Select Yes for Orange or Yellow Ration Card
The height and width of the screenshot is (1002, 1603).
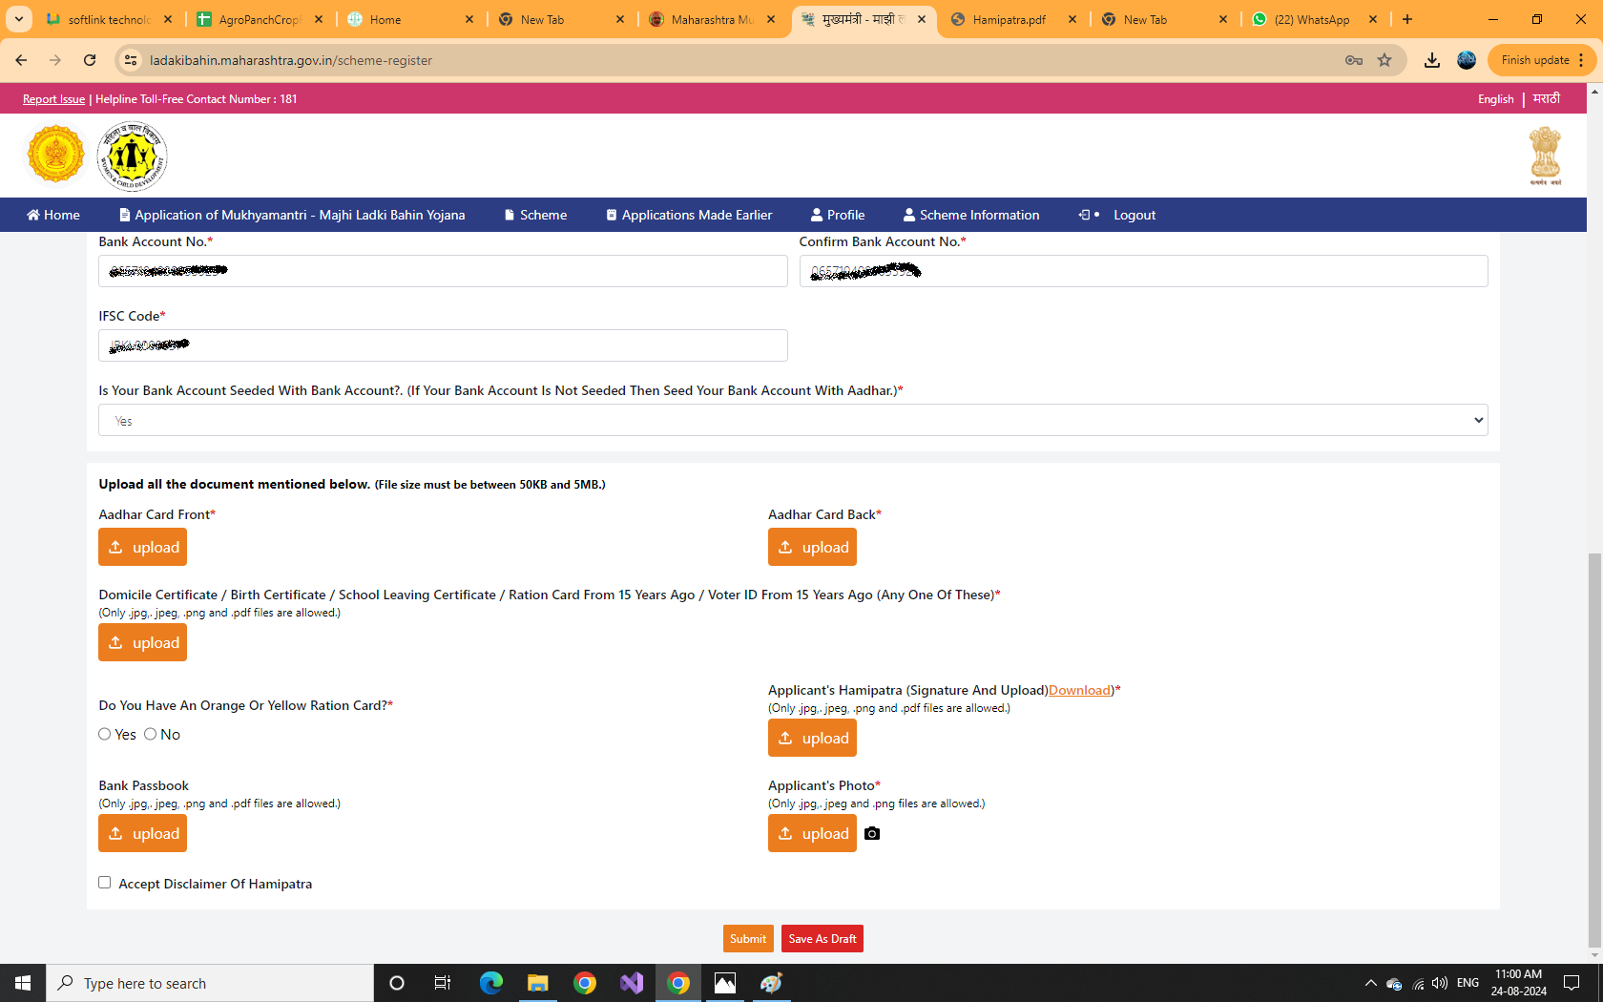105,734
